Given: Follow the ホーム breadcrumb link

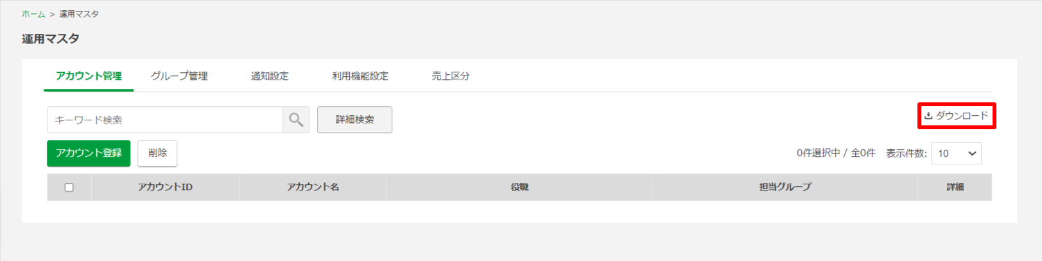Looking at the screenshot, I should click(x=33, y=14).
